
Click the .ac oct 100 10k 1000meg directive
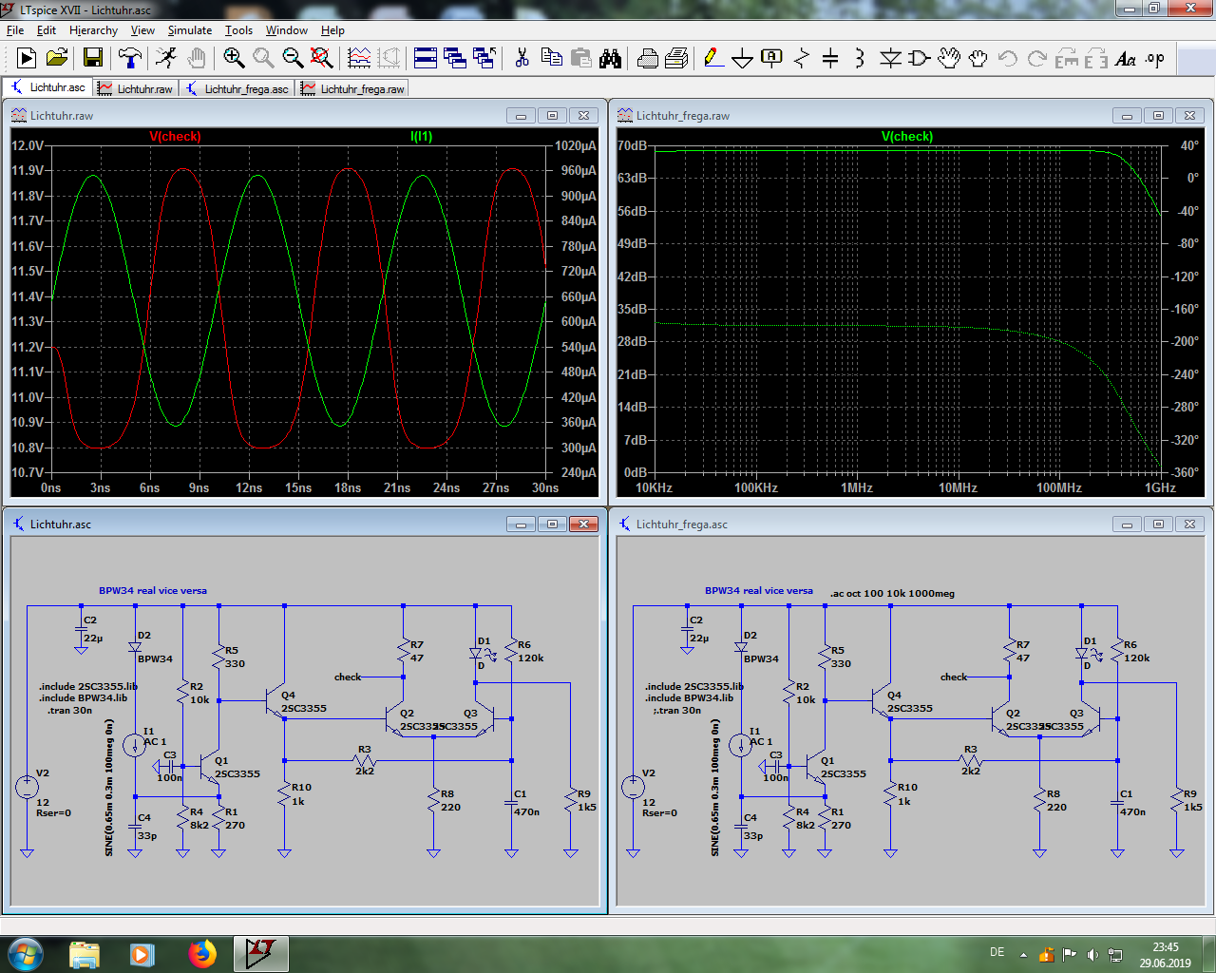point(892,593)
